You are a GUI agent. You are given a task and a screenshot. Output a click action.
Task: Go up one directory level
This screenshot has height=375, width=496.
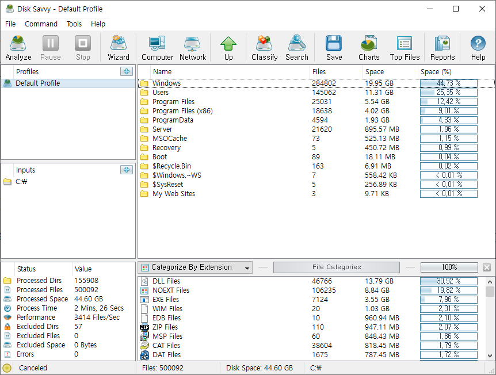228,48
